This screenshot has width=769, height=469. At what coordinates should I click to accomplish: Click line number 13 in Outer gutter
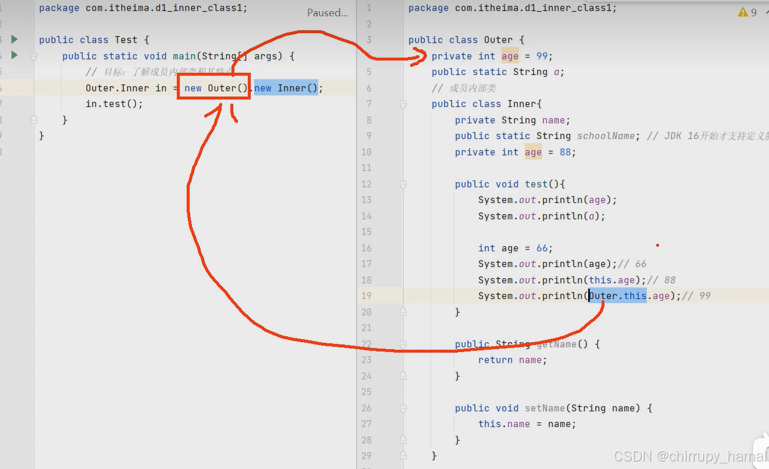pos(366,200)
